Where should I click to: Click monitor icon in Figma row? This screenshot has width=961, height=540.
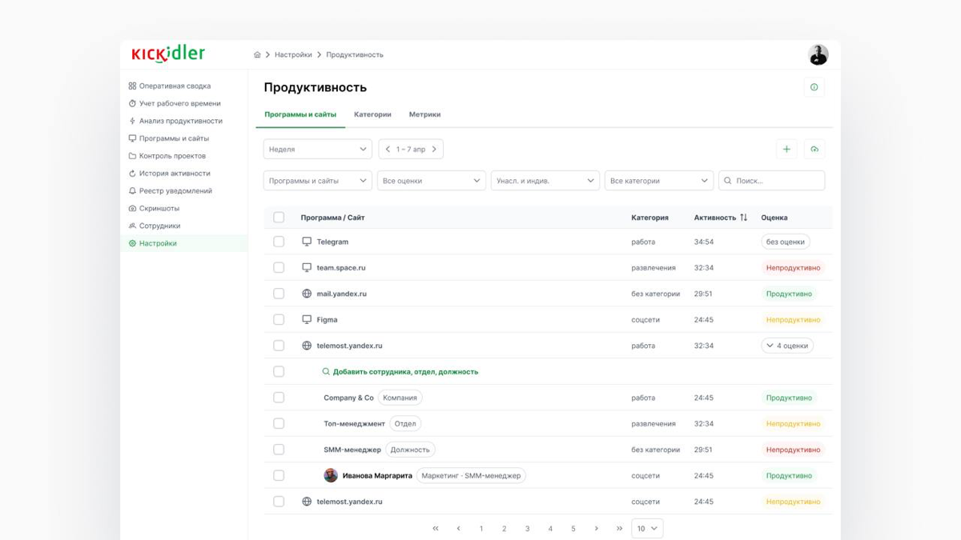coord(307,320)
